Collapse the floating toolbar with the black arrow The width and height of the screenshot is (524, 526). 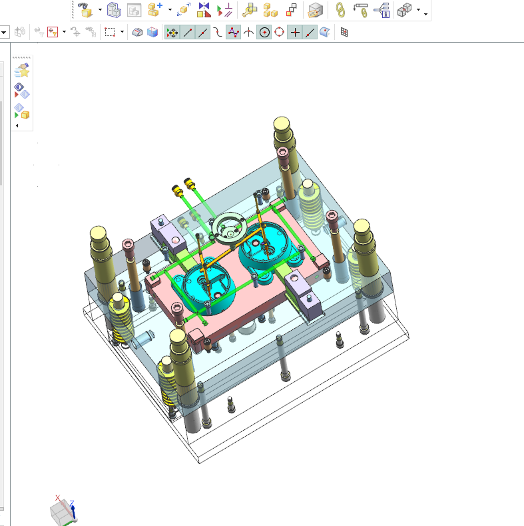click(x=17, y=125)
